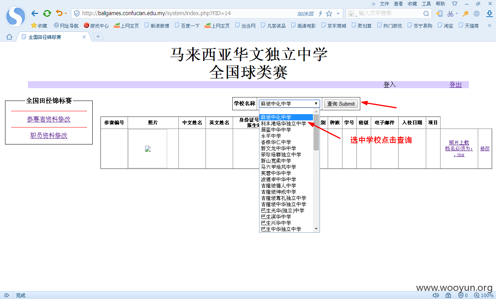The image size is (496, 299).
Task: Choose 吉隆坡循人中学 in the dropdown list
Action: click(278, 186)
